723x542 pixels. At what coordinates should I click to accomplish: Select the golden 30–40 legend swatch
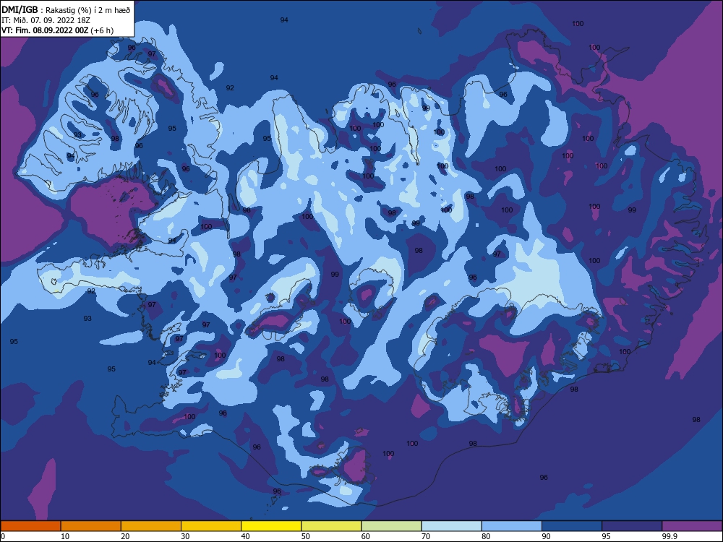click(211, 526)
